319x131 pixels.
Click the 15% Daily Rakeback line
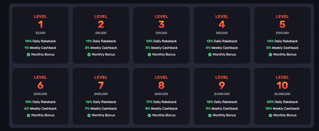pyautogui.click(x=40, y=102)
